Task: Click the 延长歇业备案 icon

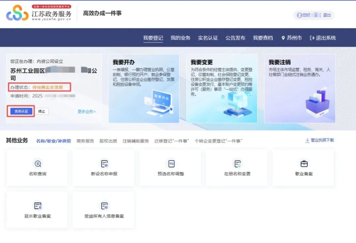Action: click(38, 206)
